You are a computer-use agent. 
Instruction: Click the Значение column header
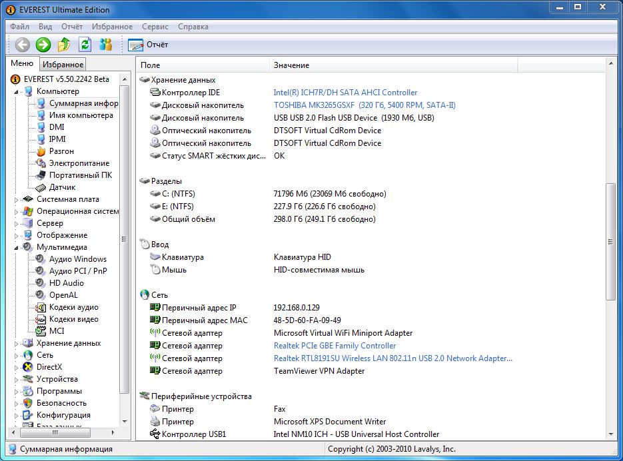pyautogui.click(x=291, y=65)
